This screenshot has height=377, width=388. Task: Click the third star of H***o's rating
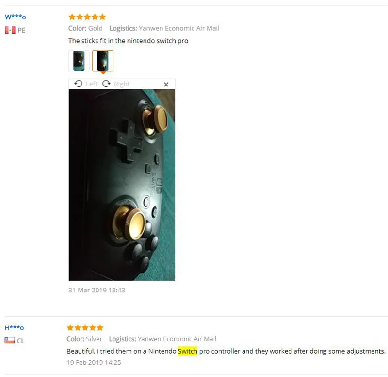(x=85, y=327)
